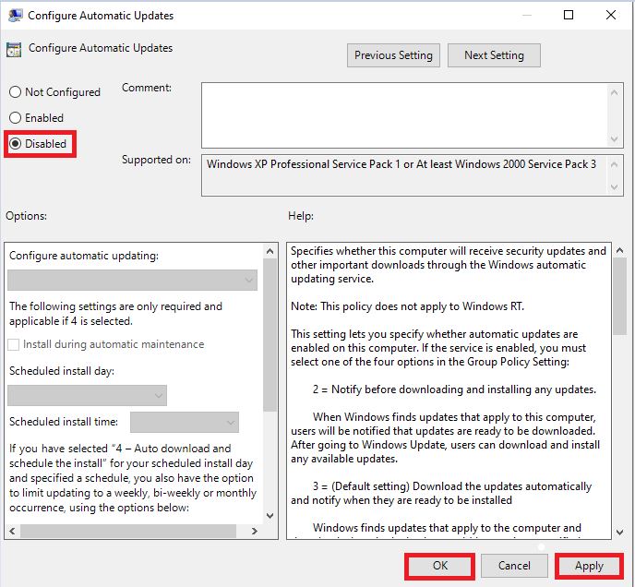Image resolution: width=635 pixels, height=587 pixels.
Task: Click '3 = (Default setting)' help line
Action: 452,486
